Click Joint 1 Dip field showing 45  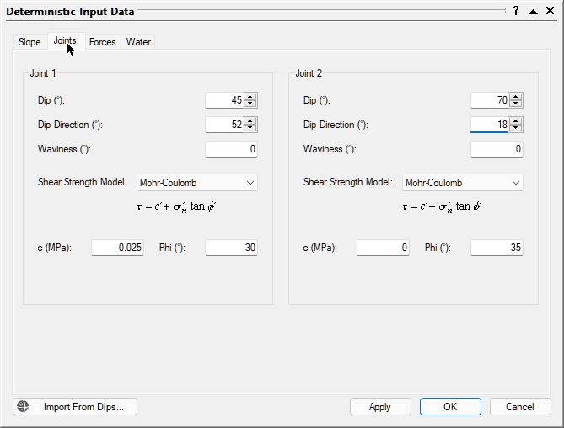tap(225, 100)
